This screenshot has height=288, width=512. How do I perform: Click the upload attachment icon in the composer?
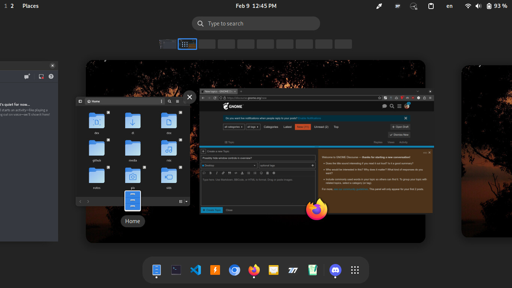click(242, 173)
